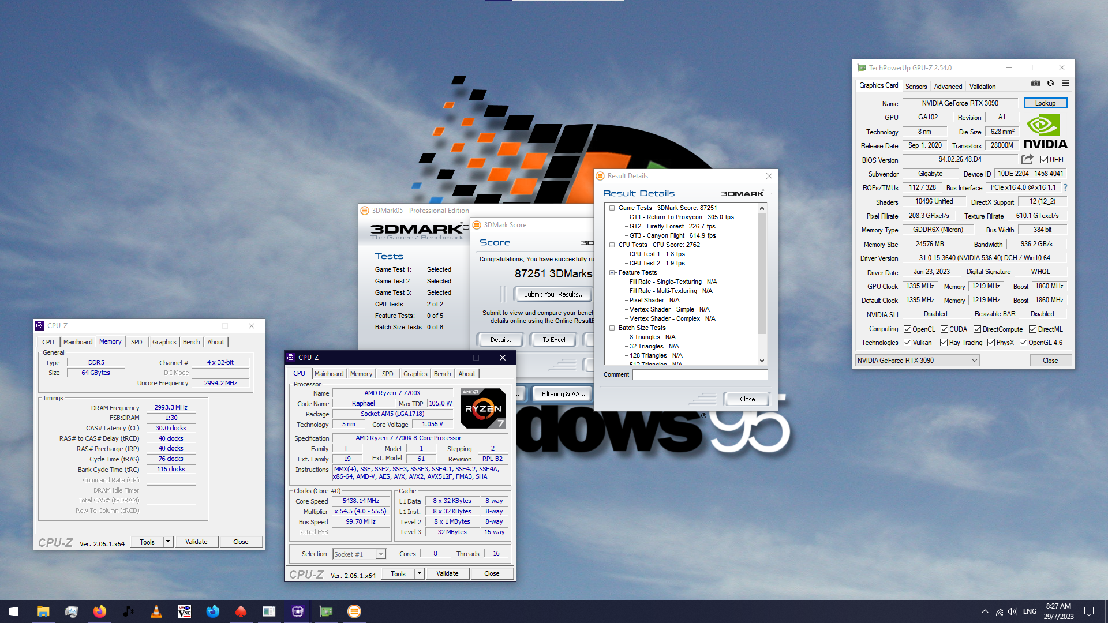Toggle the OpenGL 4.6 checkbox
Image resolution: width=1108 pixels, height=623 pixels.
(x=1023, y=343)
